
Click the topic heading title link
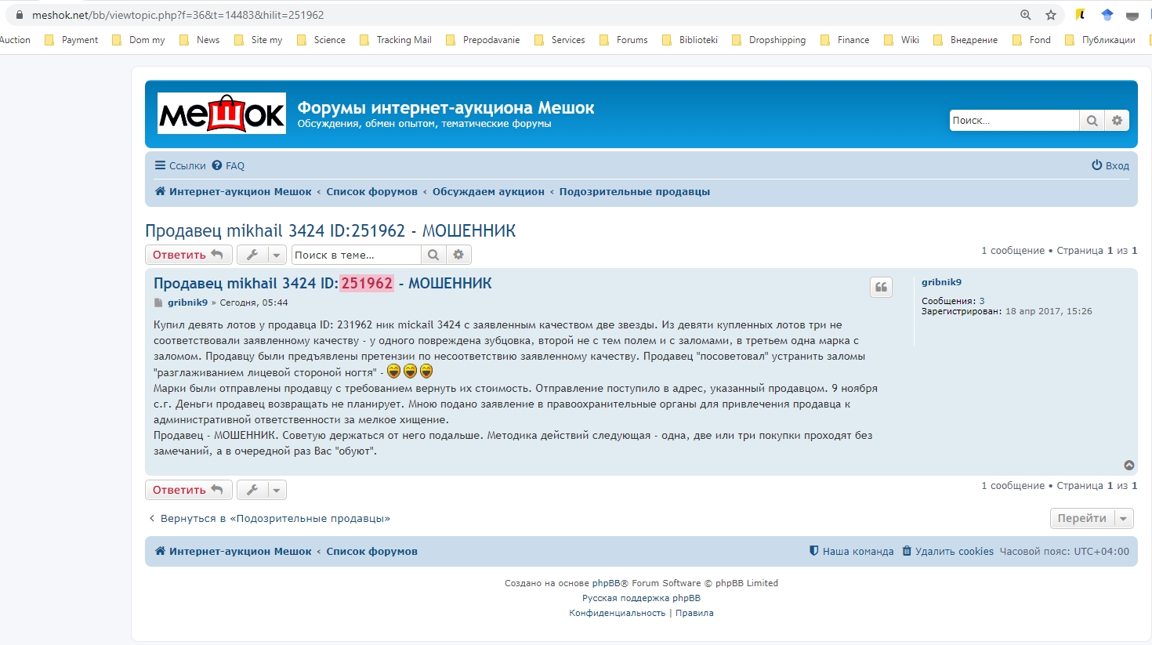click(x=331, y=231)
